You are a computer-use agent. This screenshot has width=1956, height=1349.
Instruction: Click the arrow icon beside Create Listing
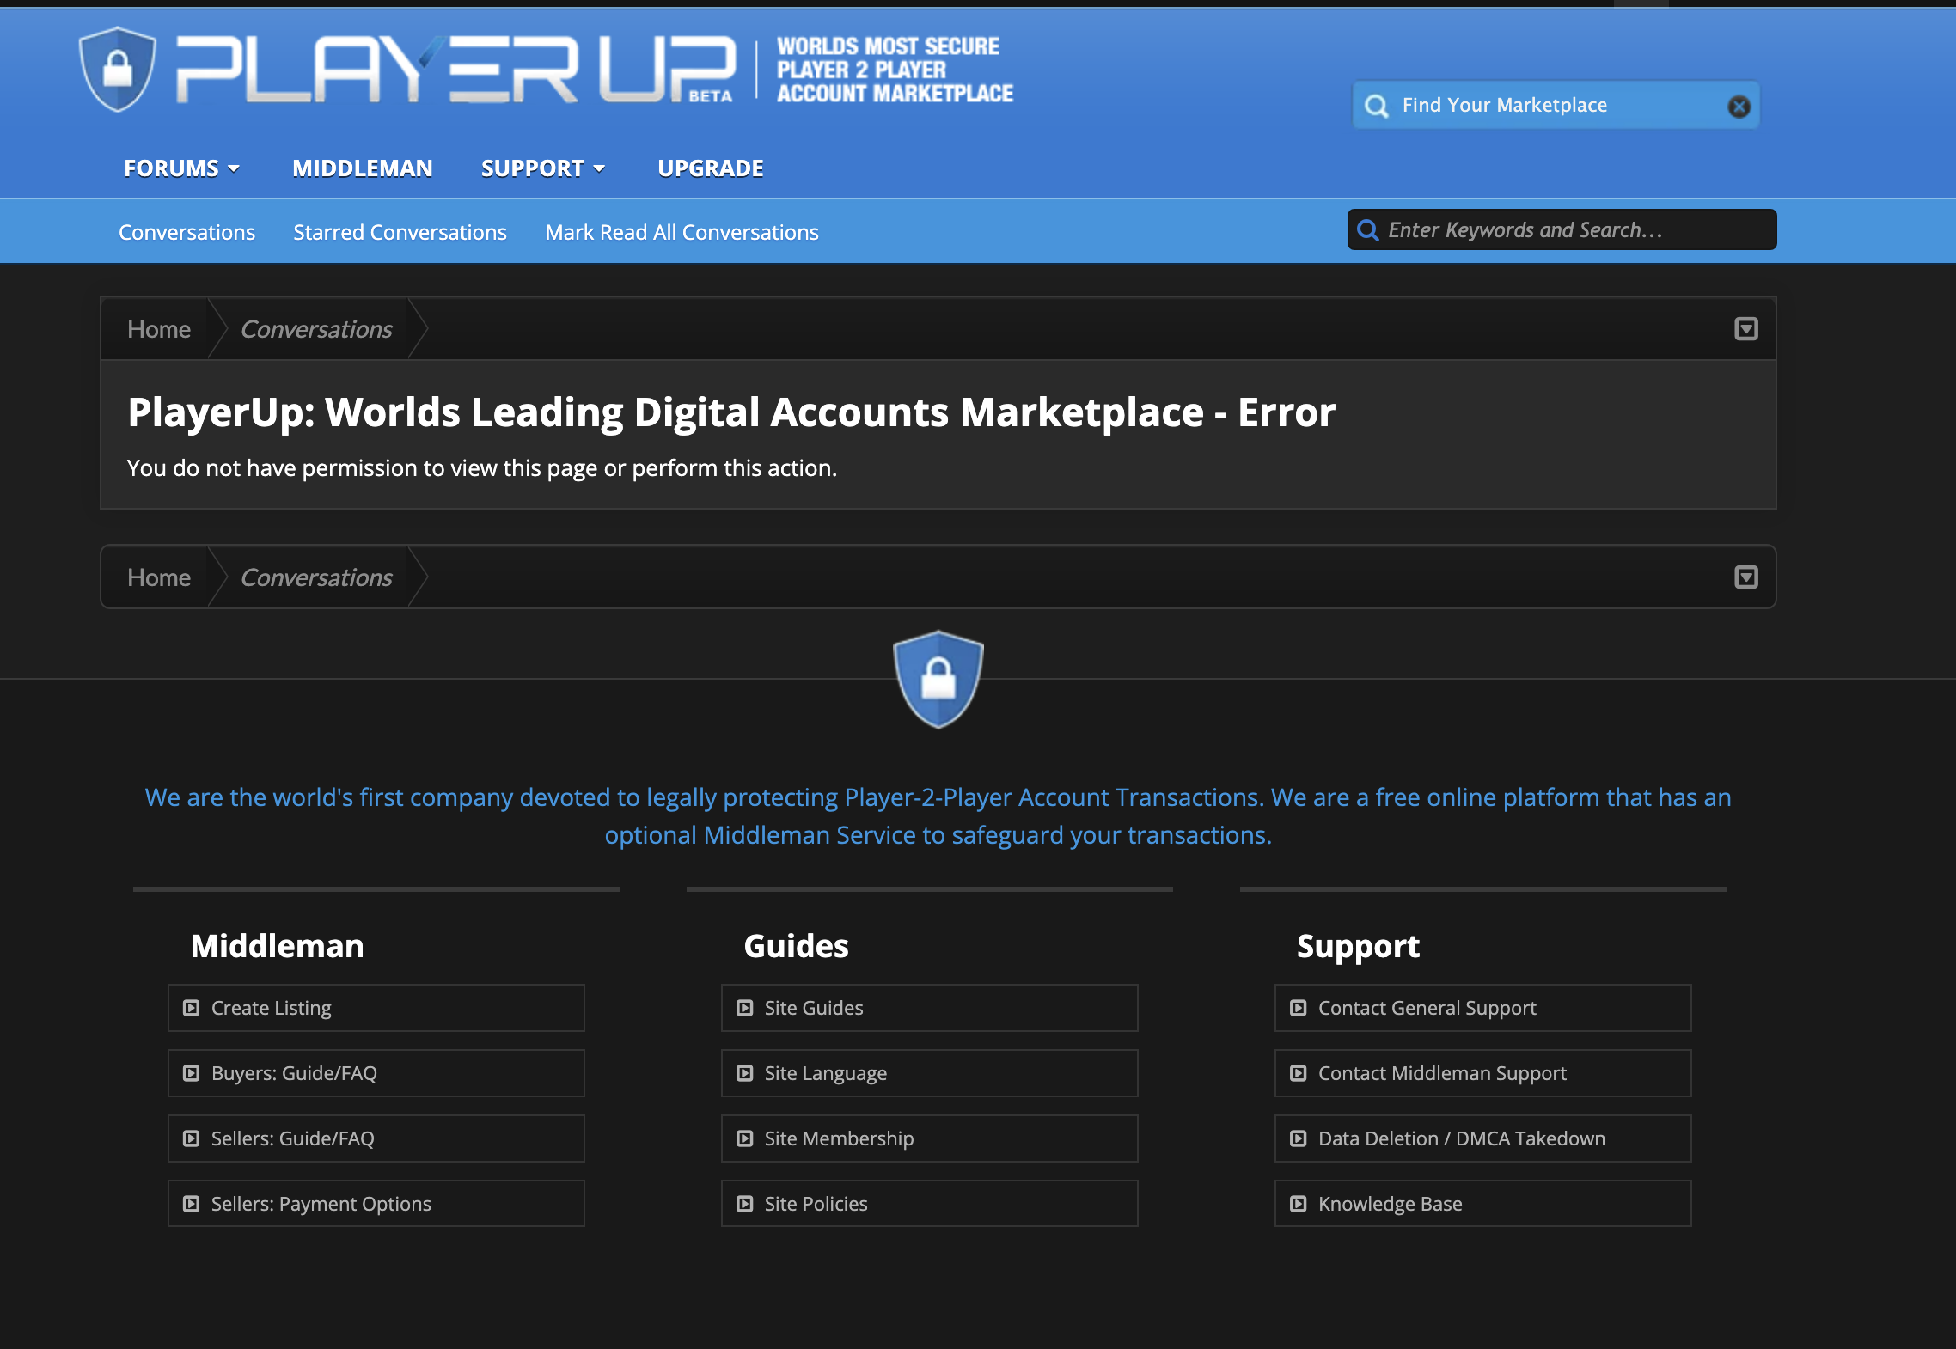[192, 1008]
